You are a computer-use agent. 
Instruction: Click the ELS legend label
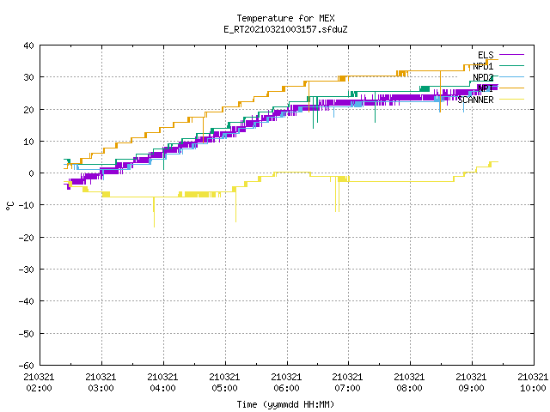(486, 55)
